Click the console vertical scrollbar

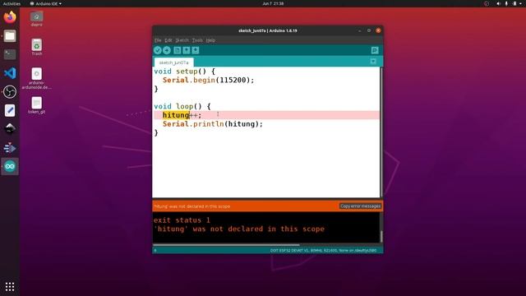(381, 236)
